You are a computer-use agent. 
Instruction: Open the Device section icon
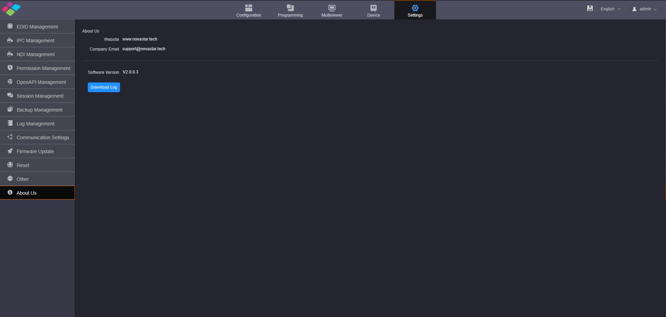[x=374, y=8]
